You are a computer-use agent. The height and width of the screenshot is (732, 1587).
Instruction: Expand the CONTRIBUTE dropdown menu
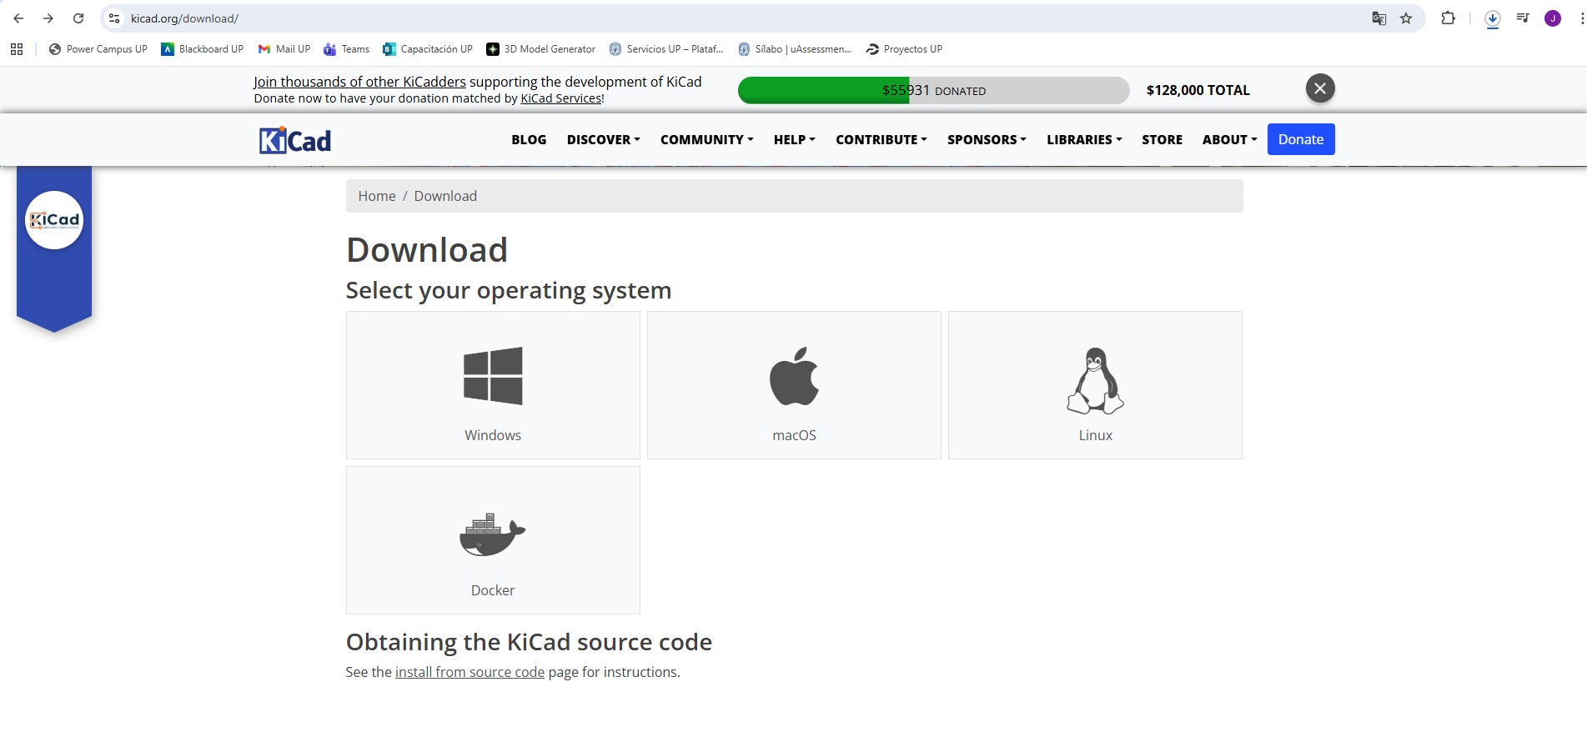coord(881,140)
